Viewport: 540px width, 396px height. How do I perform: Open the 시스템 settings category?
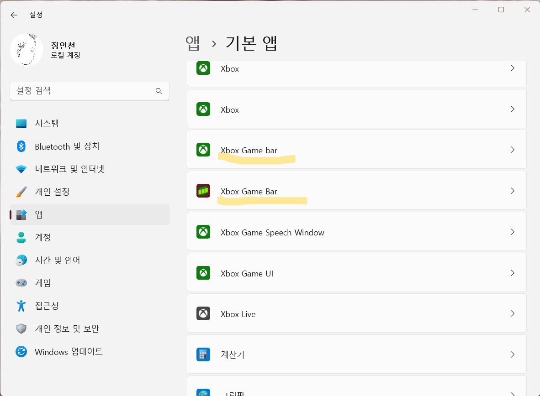[x=90, y=123]
